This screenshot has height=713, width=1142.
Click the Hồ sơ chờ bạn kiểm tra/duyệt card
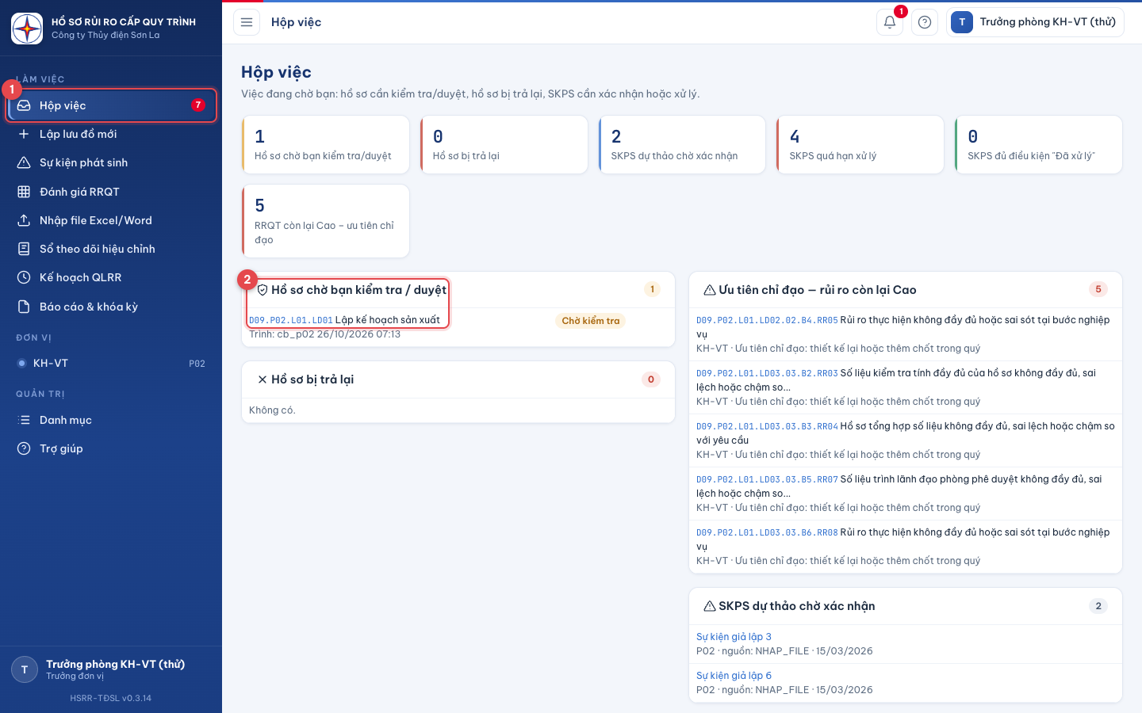click(x=325, y=145)
